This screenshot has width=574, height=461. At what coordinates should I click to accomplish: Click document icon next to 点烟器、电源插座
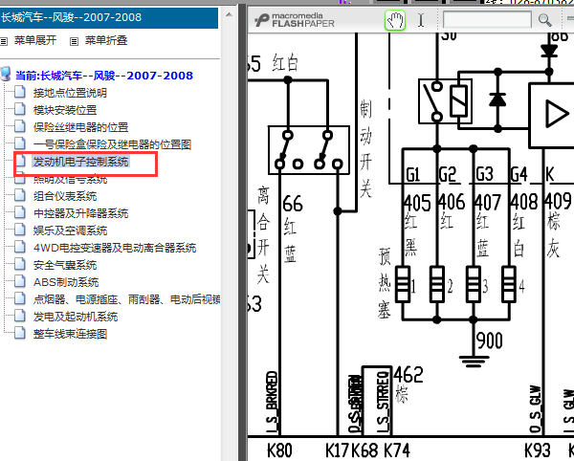tap(20, 298)
